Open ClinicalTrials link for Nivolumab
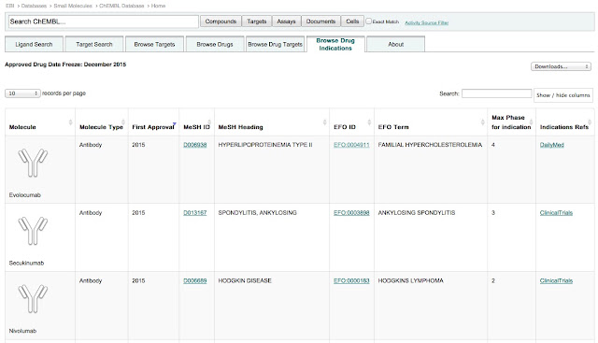598x343 pixels. (556, 280)
